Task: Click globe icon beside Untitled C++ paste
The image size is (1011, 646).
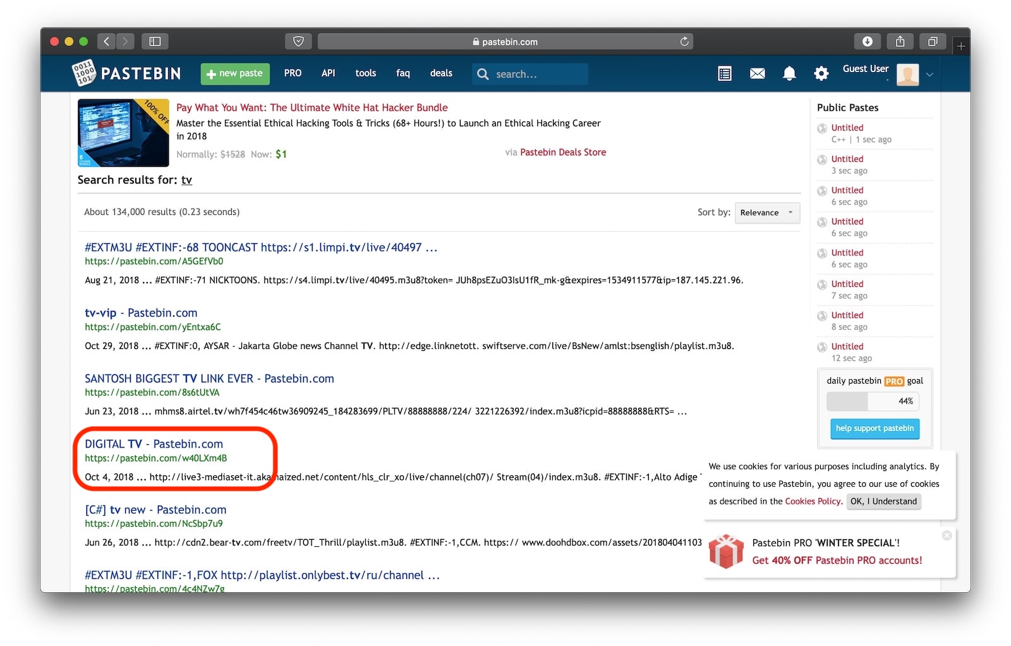Action: tap(822, 128)
